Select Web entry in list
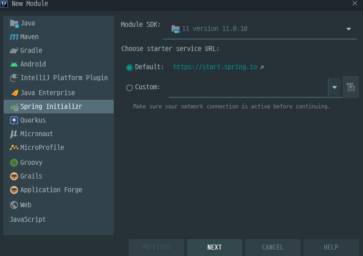 coord(59,205)
